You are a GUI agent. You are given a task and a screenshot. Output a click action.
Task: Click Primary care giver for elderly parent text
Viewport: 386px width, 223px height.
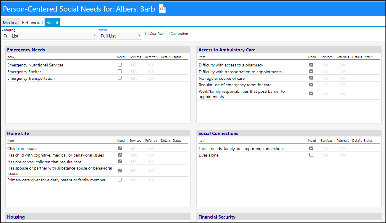point(56,180)
